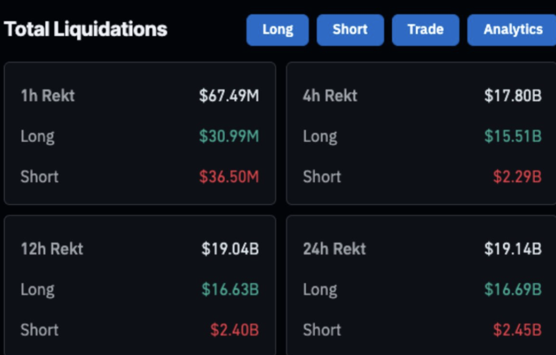Screen dimensions: 556x355
Task: Click the 4h Rekt total $17.80B
Action: click(513, 95)
